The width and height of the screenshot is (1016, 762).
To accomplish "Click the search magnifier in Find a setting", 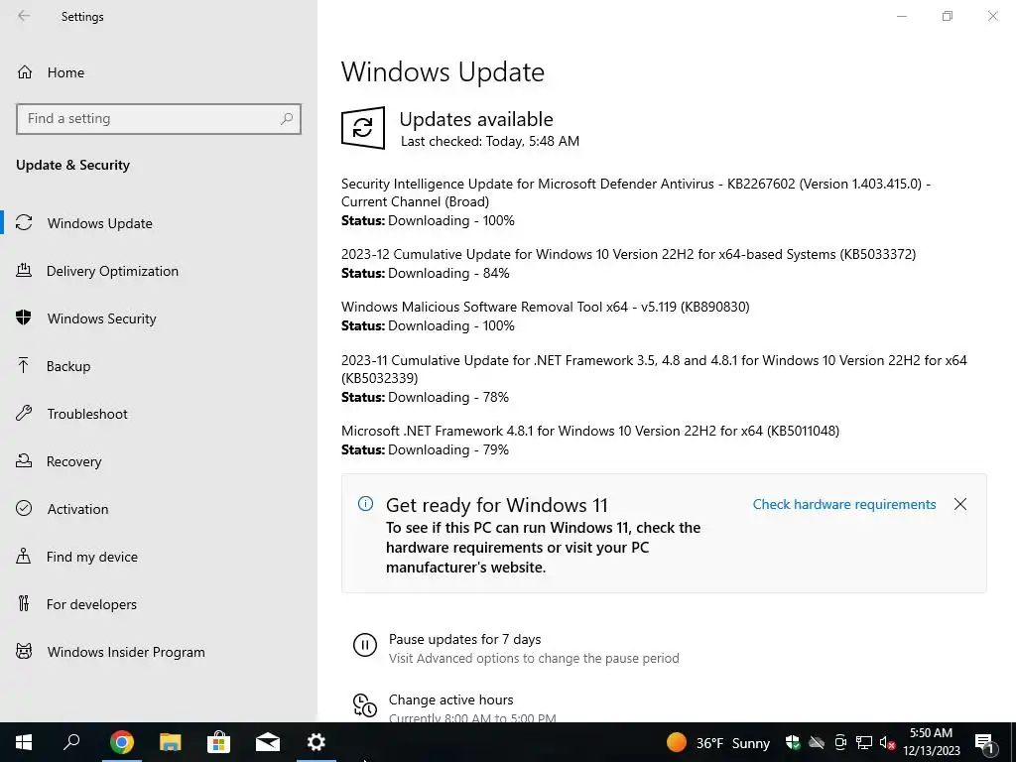I will tap(287, 119).
